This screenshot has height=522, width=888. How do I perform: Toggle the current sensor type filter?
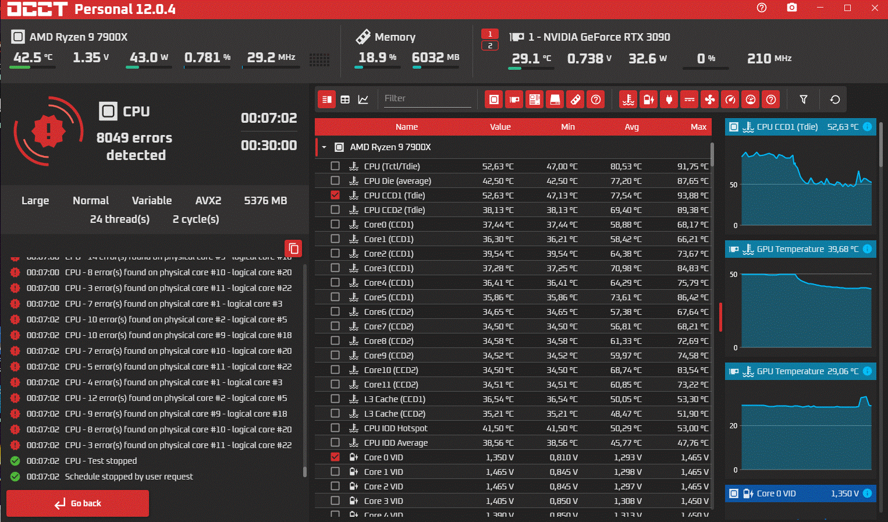pyautogui.click(x=690, y=100)
